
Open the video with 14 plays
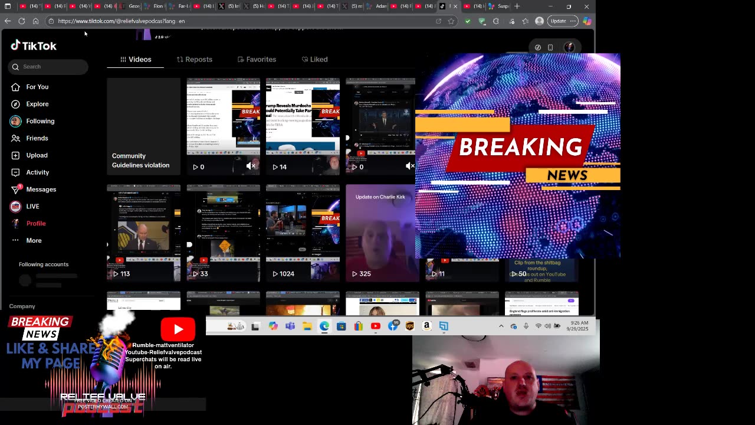(x=303, y=126)
